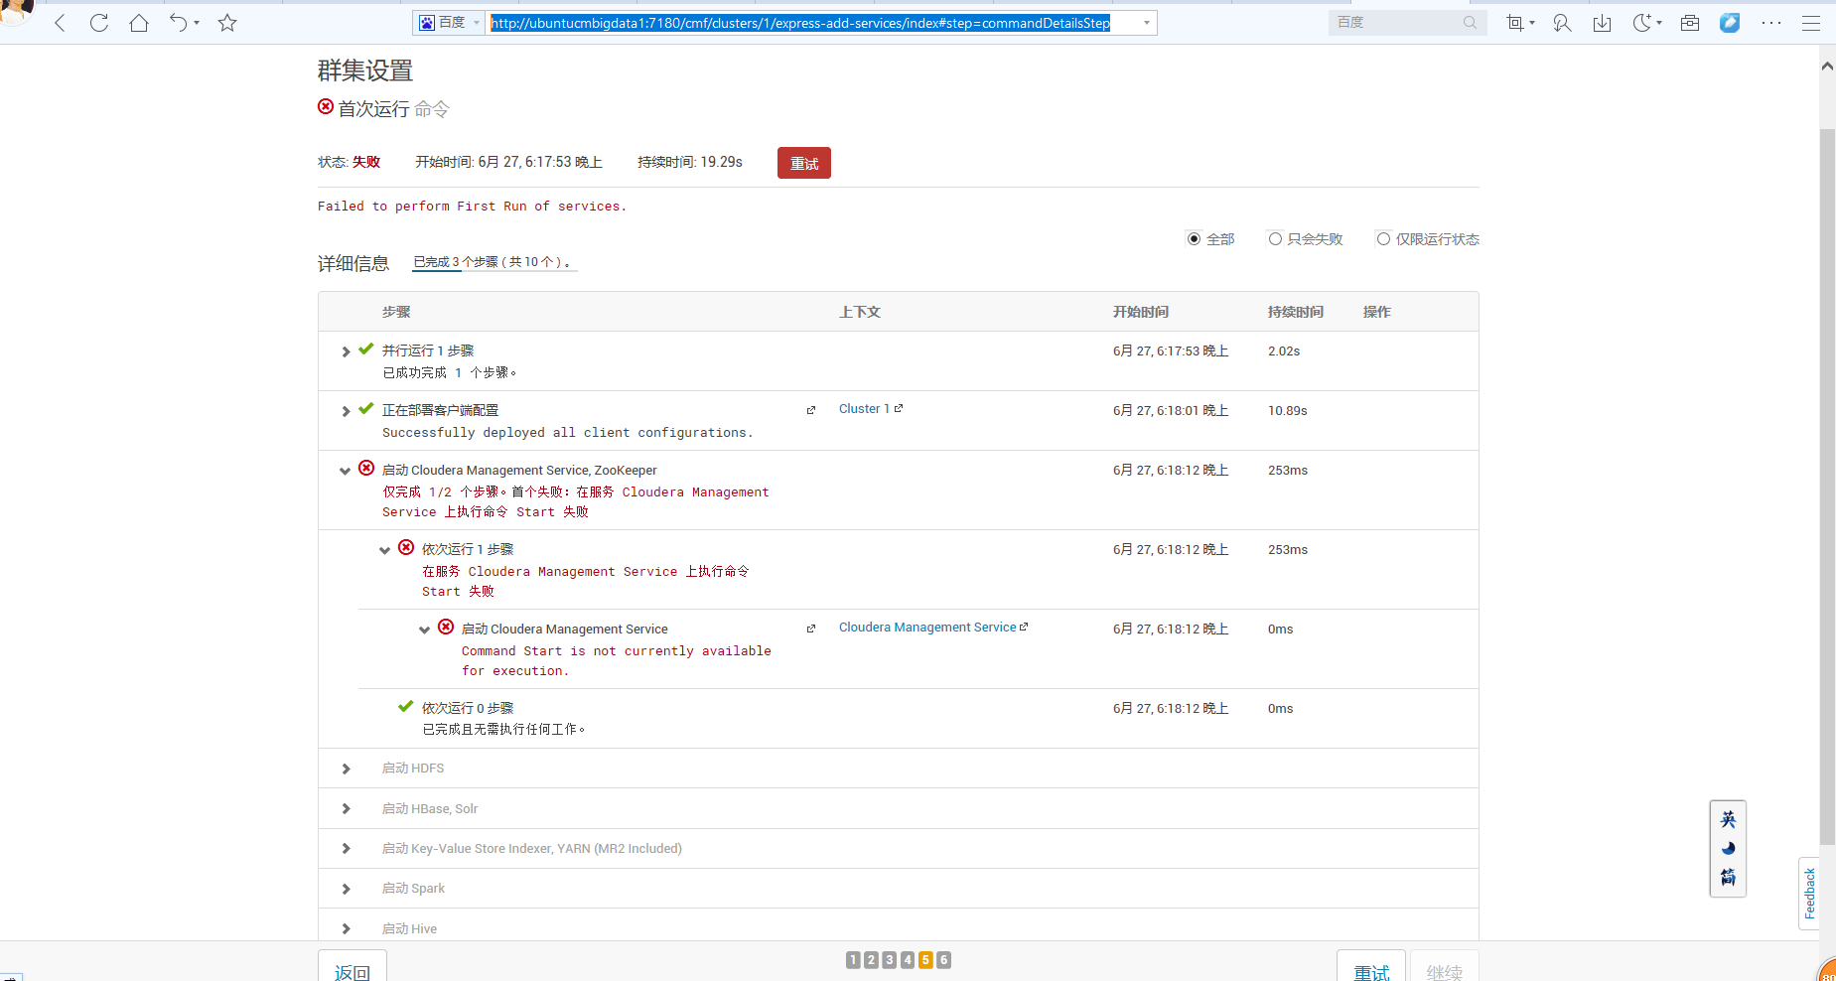Click the undo closed tab icon
This screenshot has width=1836, height=981.
(x=178, y=23)
